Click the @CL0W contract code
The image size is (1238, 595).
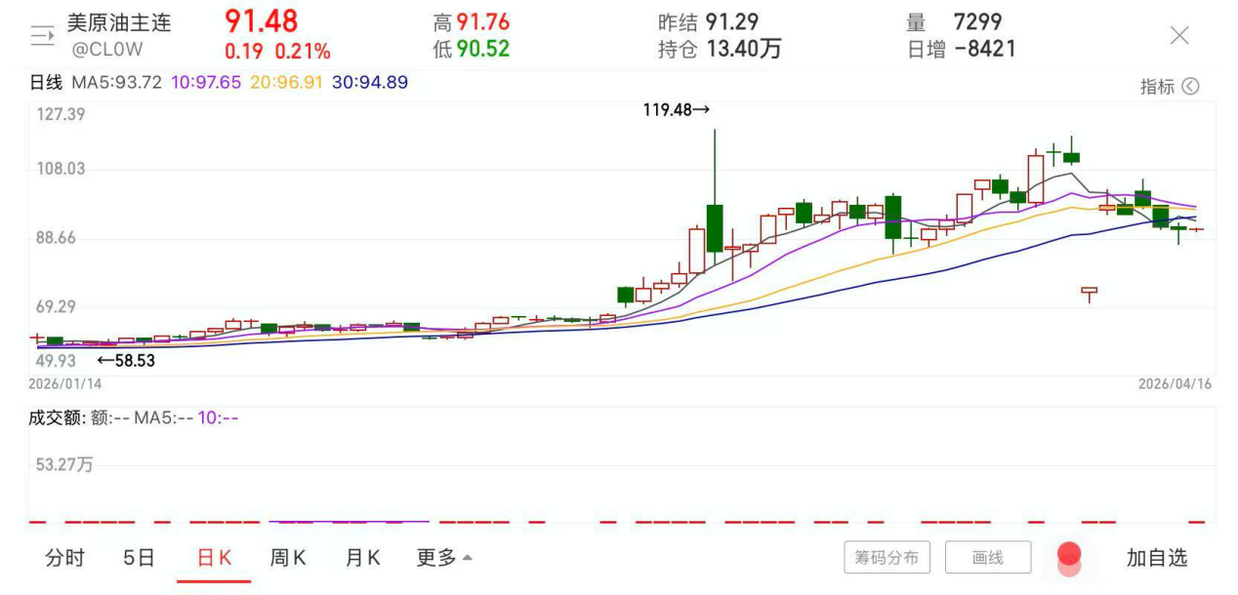tap(105, 48)
